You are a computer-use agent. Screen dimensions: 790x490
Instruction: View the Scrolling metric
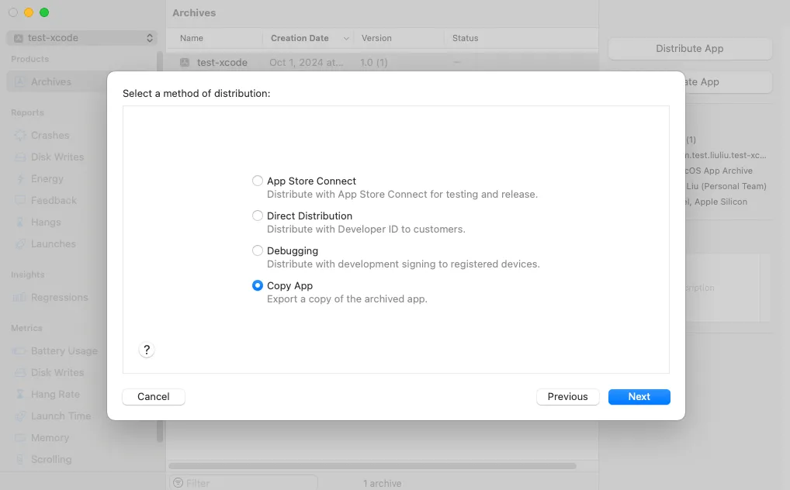point(53,459)
